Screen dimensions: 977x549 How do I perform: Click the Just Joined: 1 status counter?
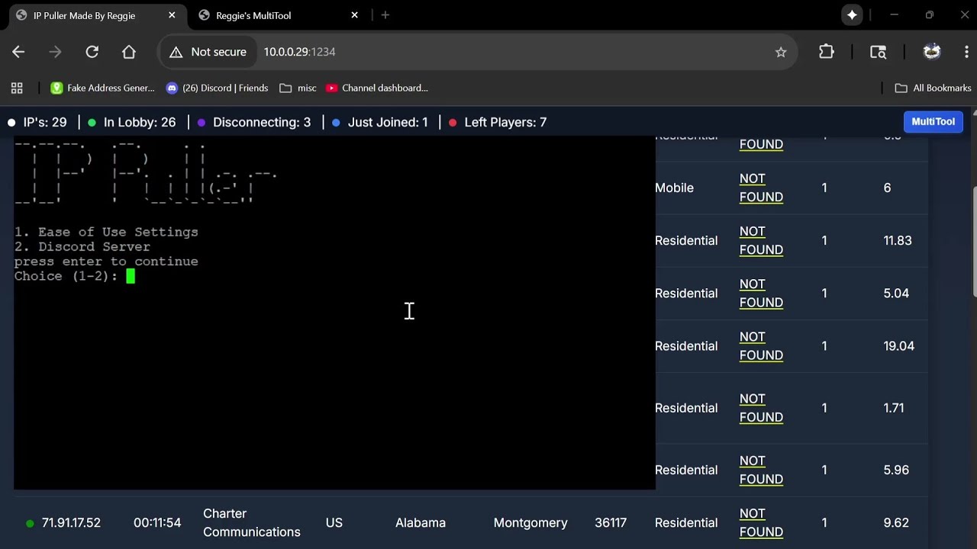(380, 122)
